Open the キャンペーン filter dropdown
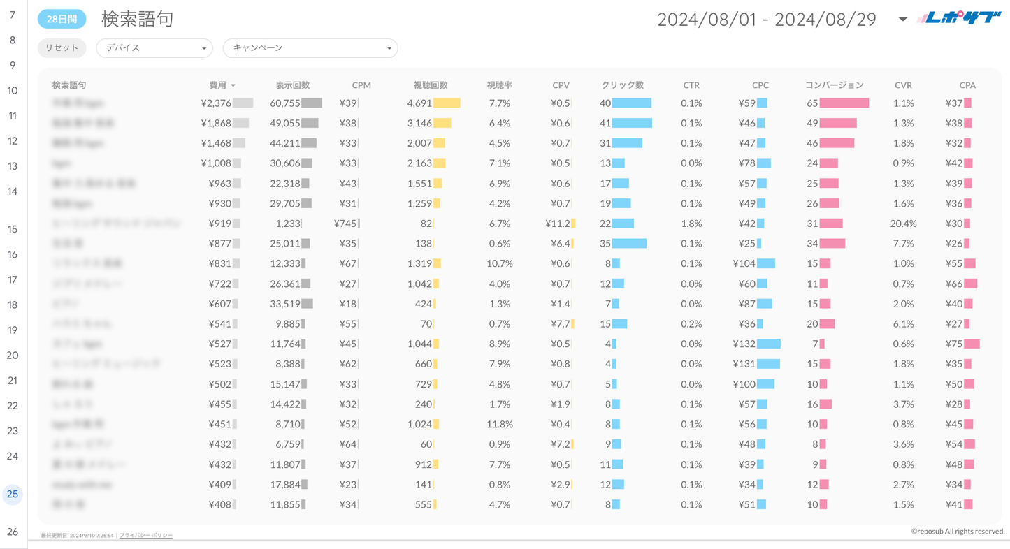Viewport: 1010px width, 549px height. 310,48
